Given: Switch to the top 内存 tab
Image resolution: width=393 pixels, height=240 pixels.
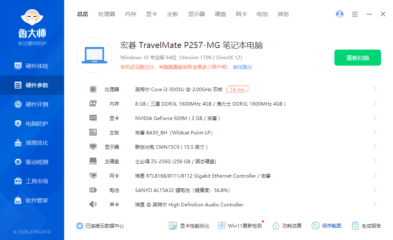Looking at the screenshot, I should click(131, 14).
